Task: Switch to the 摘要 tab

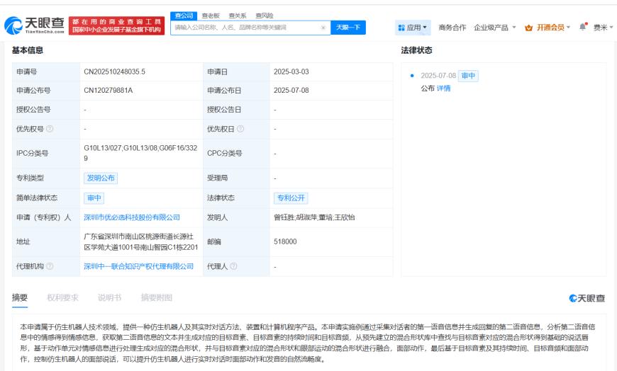Action: click(x=20, y=297)
